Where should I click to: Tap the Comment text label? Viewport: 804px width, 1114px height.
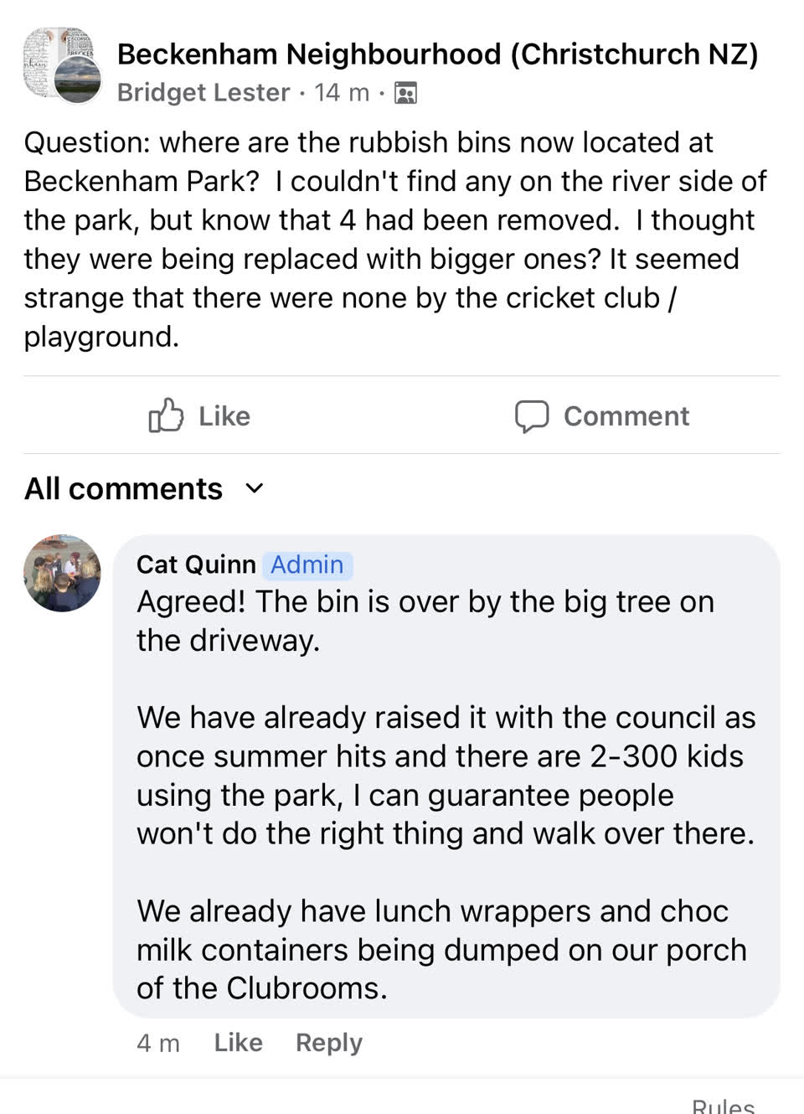[626, 415]
